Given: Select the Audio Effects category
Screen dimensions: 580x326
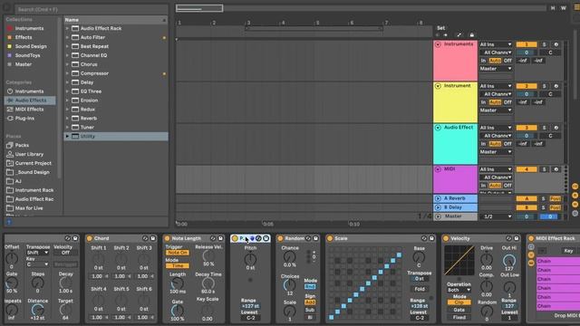Looking at the screenshot, I should (30, 101).
